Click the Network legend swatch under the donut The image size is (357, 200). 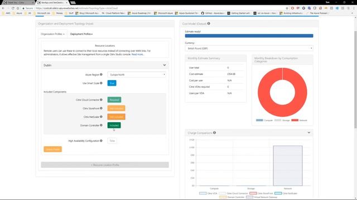tap(295, 120)
